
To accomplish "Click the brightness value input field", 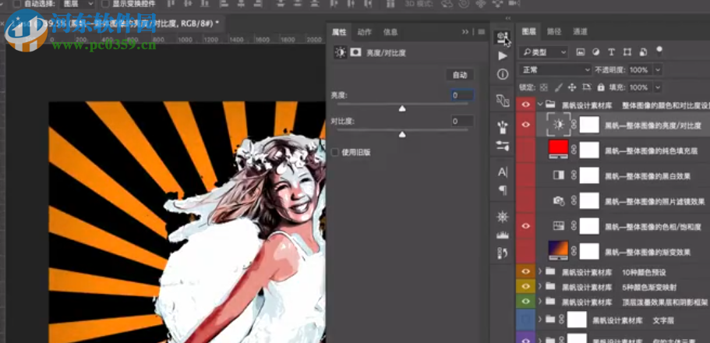I will pos(462,95).
